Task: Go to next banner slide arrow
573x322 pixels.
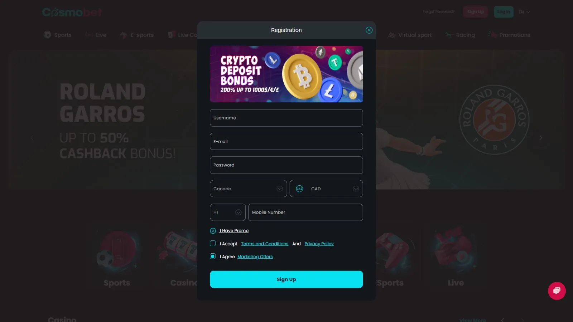Action: point(541,137)
